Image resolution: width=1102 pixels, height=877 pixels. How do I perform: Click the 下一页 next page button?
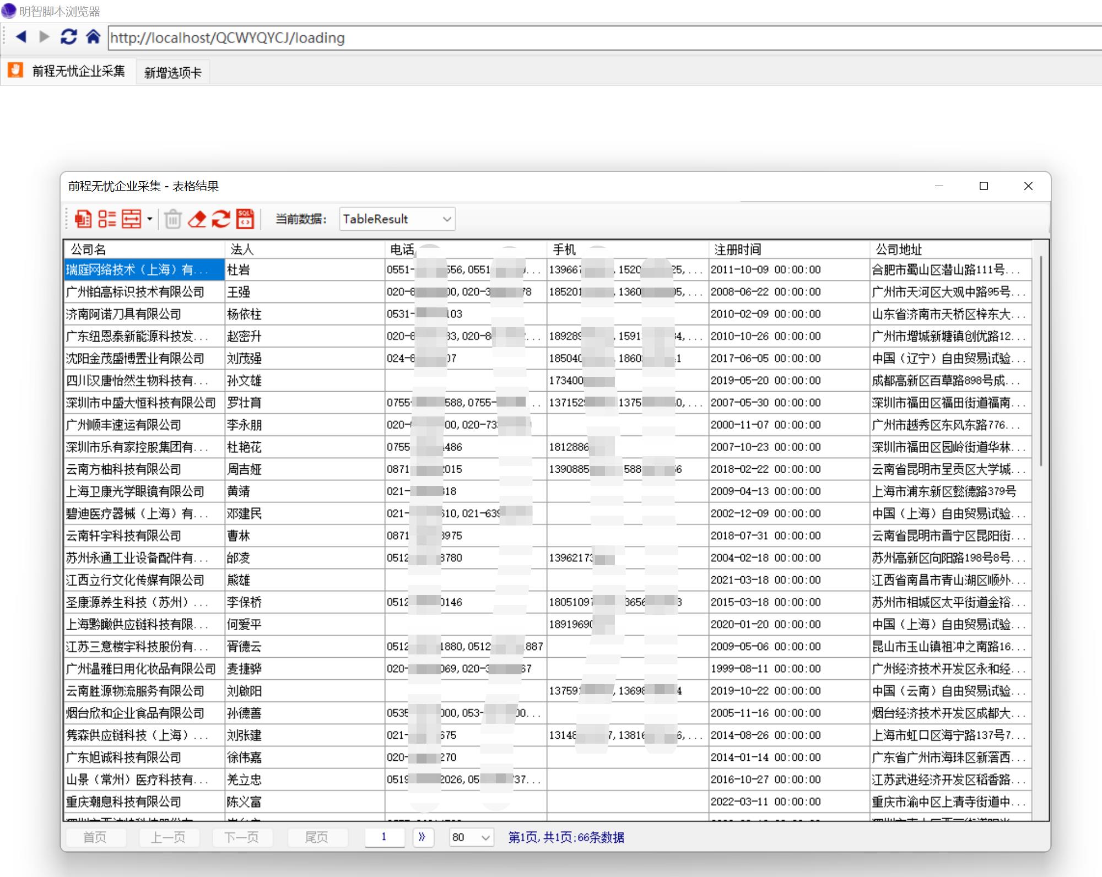pyautogui.click(x=241, y=837)
